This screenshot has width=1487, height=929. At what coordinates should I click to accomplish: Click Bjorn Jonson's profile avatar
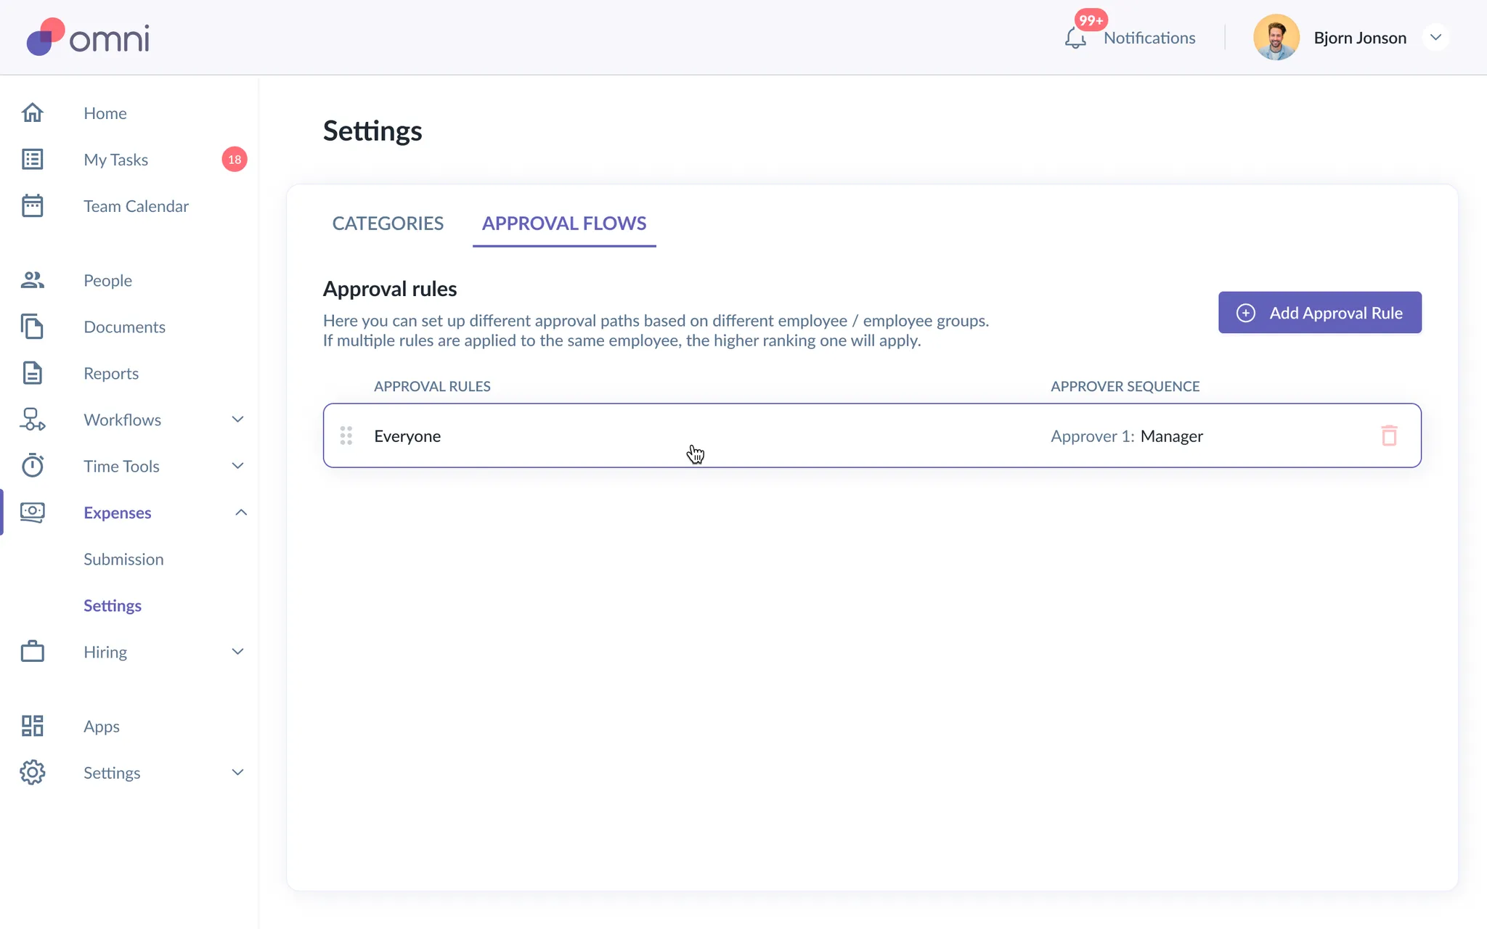(1276, 38)
